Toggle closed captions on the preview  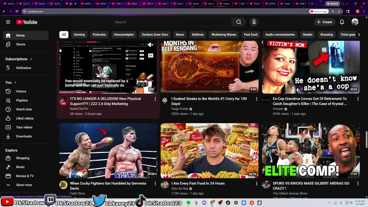150,55
